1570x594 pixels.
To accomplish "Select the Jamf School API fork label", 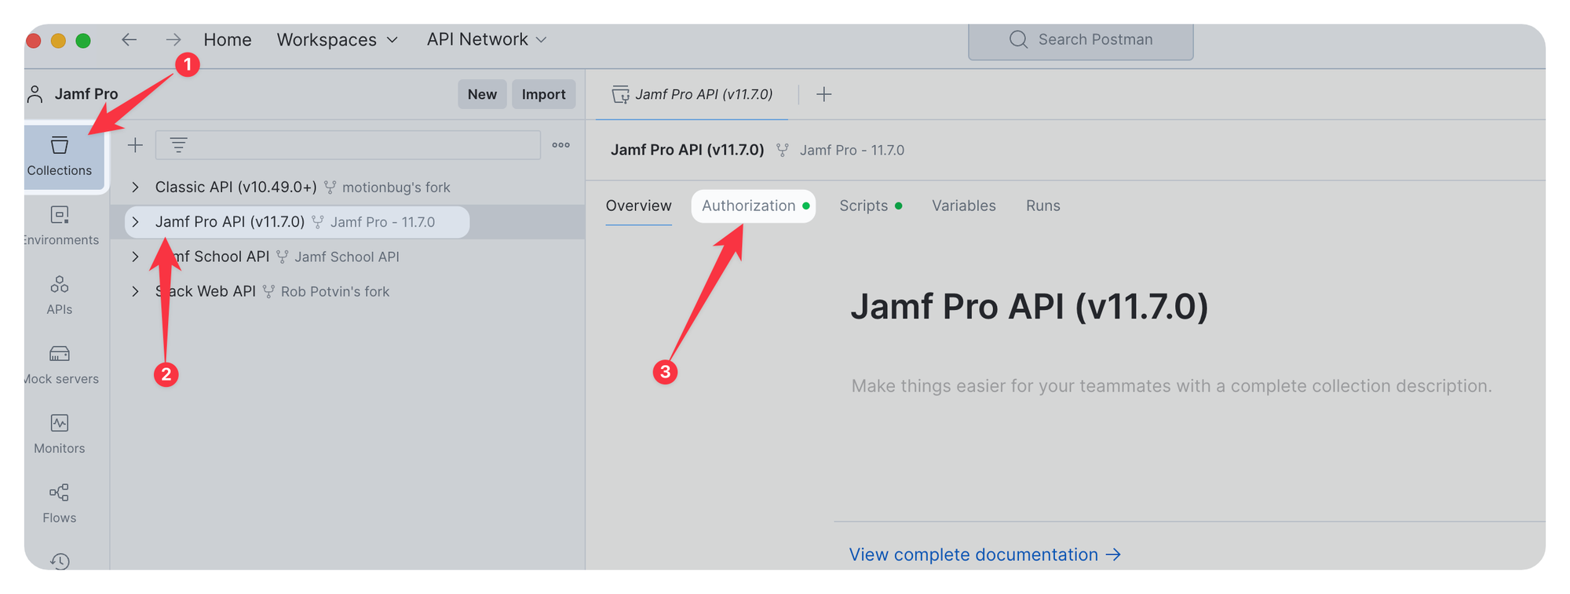I will click(x=347, y=257).
